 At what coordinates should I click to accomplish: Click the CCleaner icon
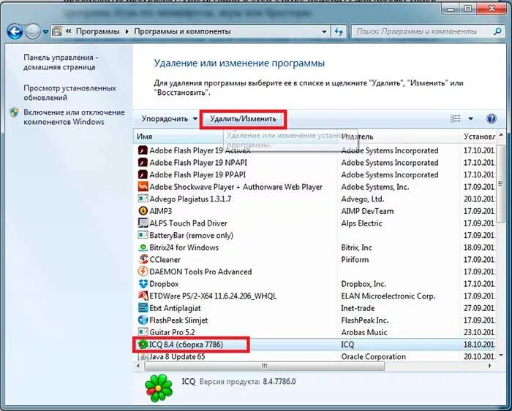pyautogui.click(x=143, y=259)
